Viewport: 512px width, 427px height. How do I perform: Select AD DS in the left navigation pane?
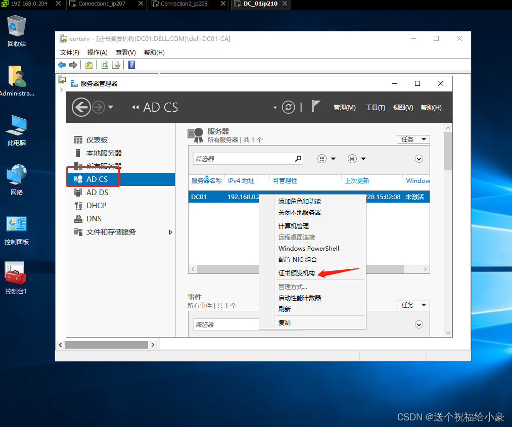click(98, 193)
